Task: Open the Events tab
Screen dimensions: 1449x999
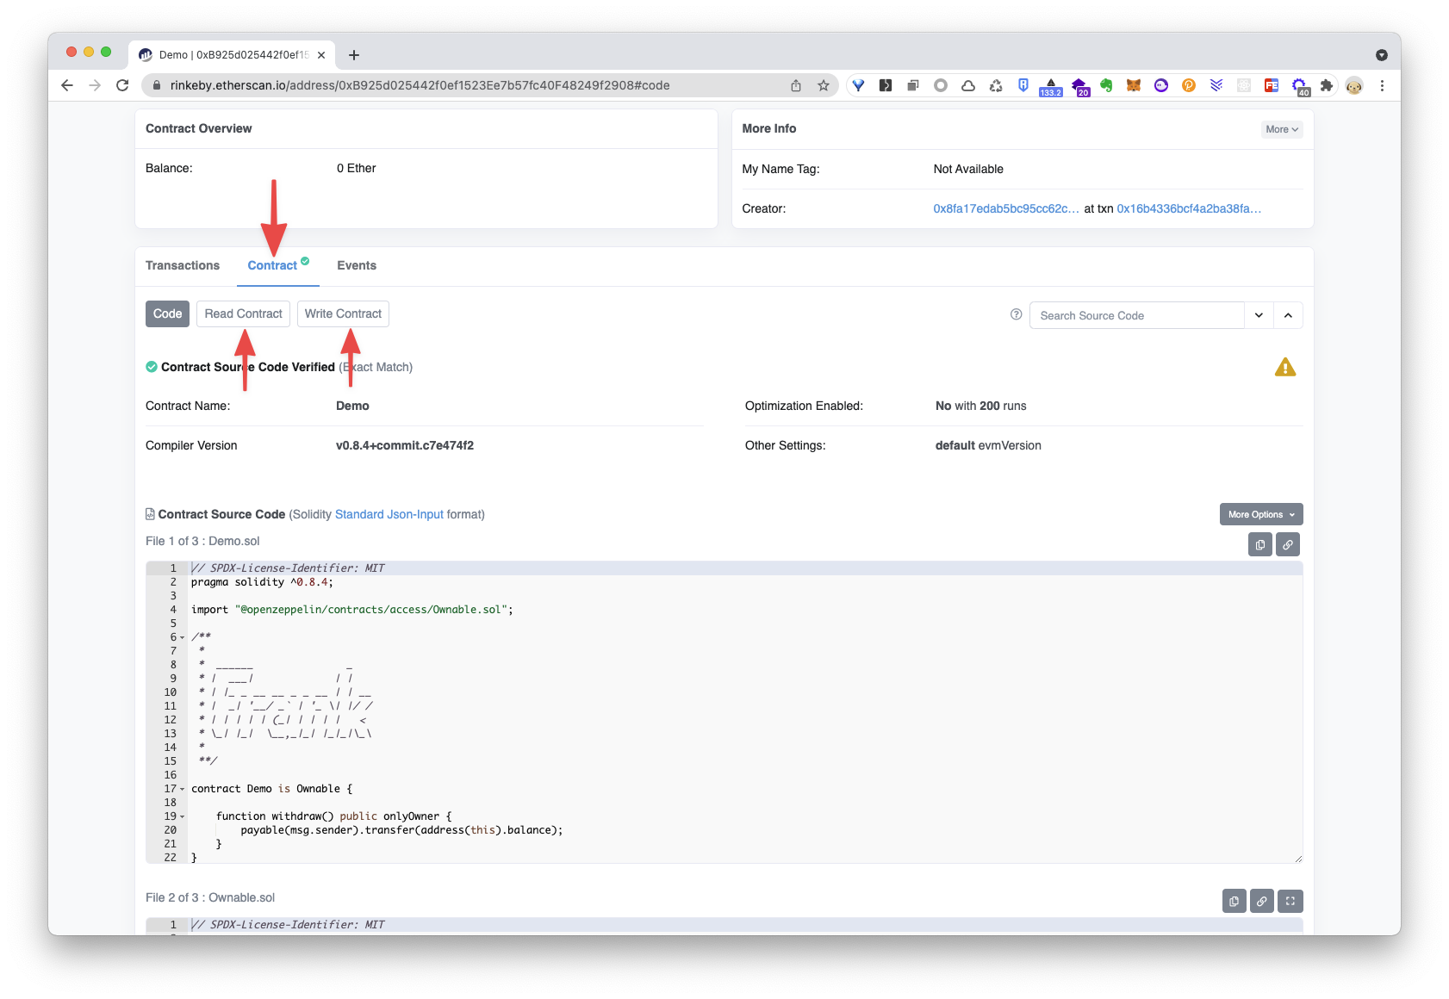Action: pyautogui.click(x=357, y=265)
